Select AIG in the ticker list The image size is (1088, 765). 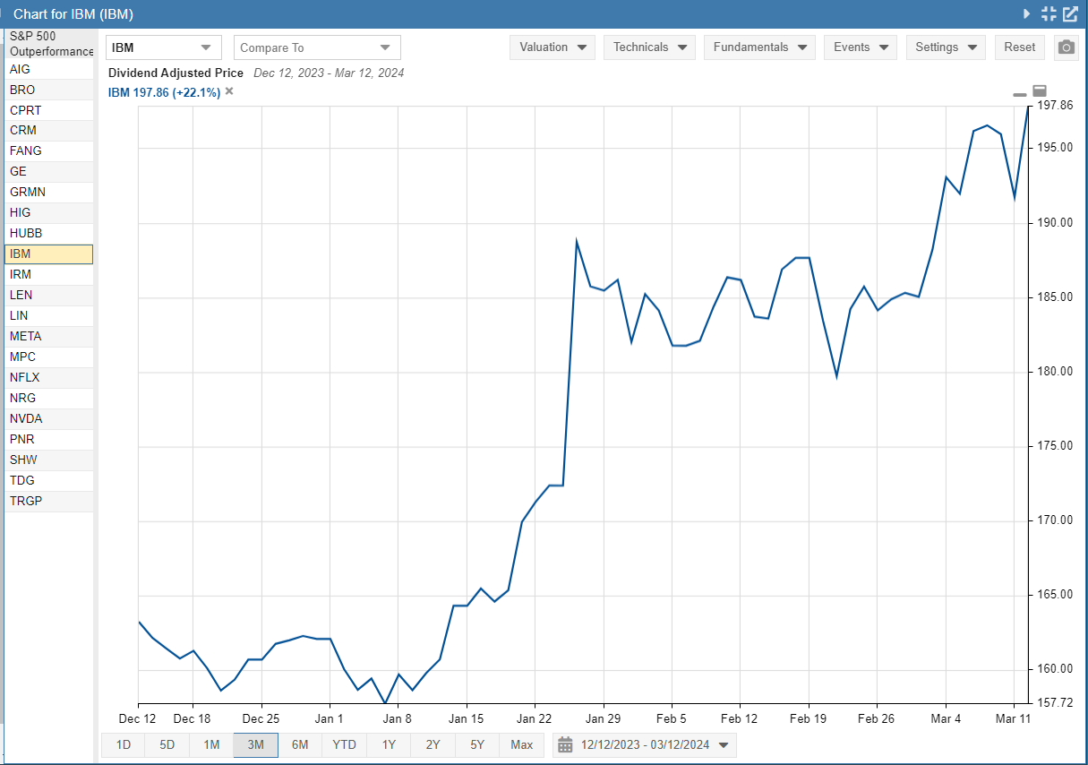(x=49, y=69)
